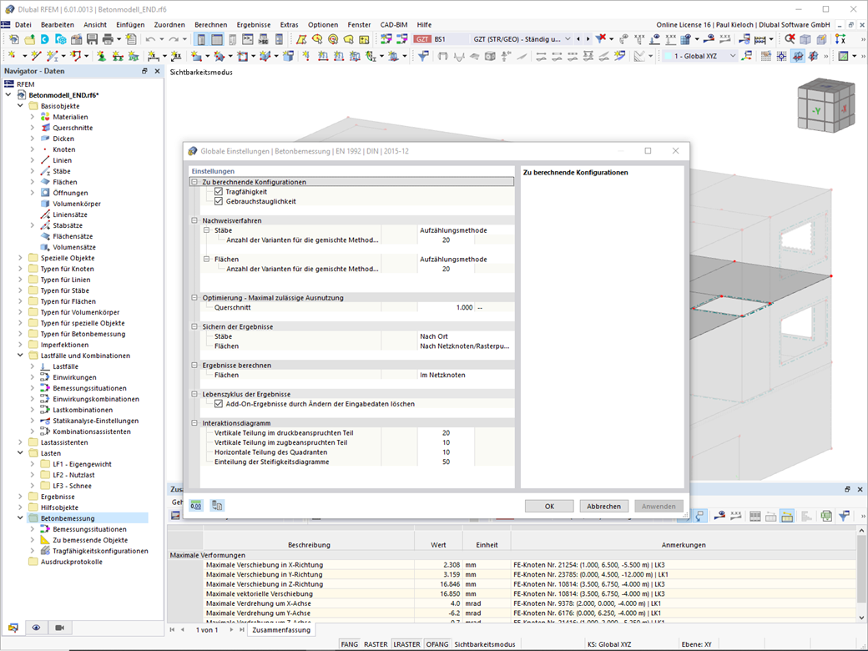The width and height of the screenshot is (868, 651).
Task: Open the load case GZT (STR/GEO) dropdown
Action: coord(567,39)
